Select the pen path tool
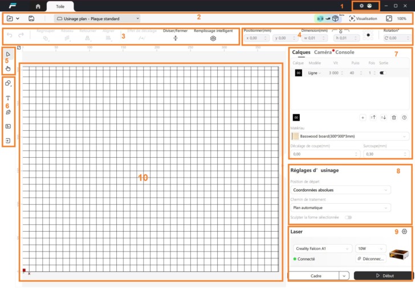The image size is (415, 288). [x=8, y=112]
